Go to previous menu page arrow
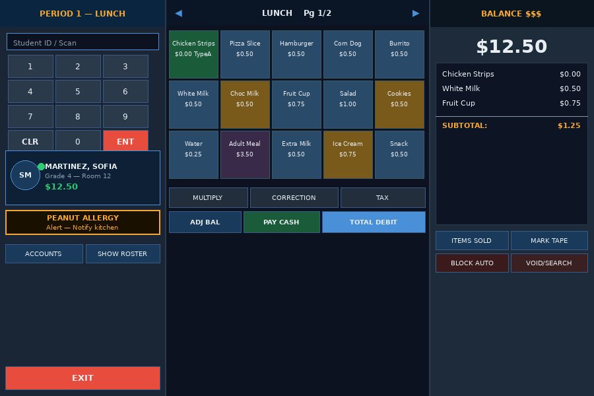594x396 pixels. pyautogui.click(x=178, y=13)
